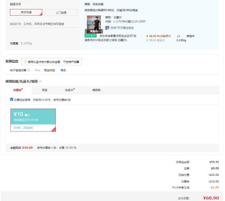Click the blue 7-day return badge icon

[x=107, y=28]
